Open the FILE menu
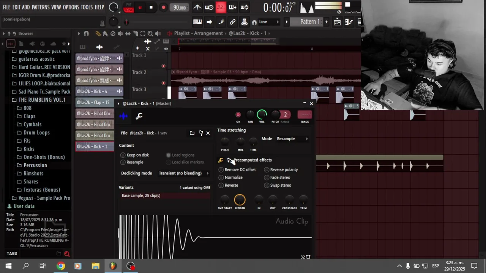The width and height of the screenshot is (486, 273). [x=6, y=7]
